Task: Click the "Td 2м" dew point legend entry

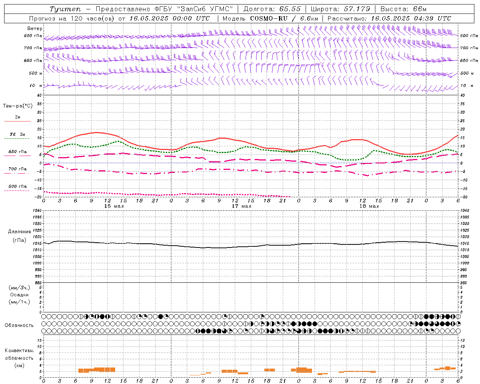Action: (x=18, y=134)
